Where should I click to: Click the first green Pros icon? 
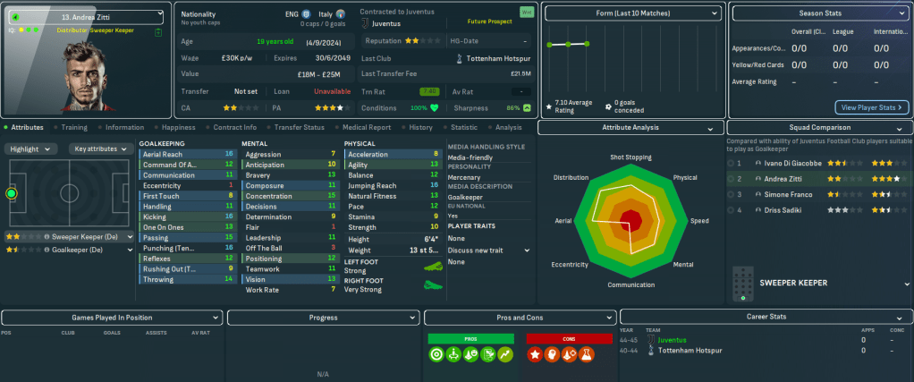click(x=436, y=356)
